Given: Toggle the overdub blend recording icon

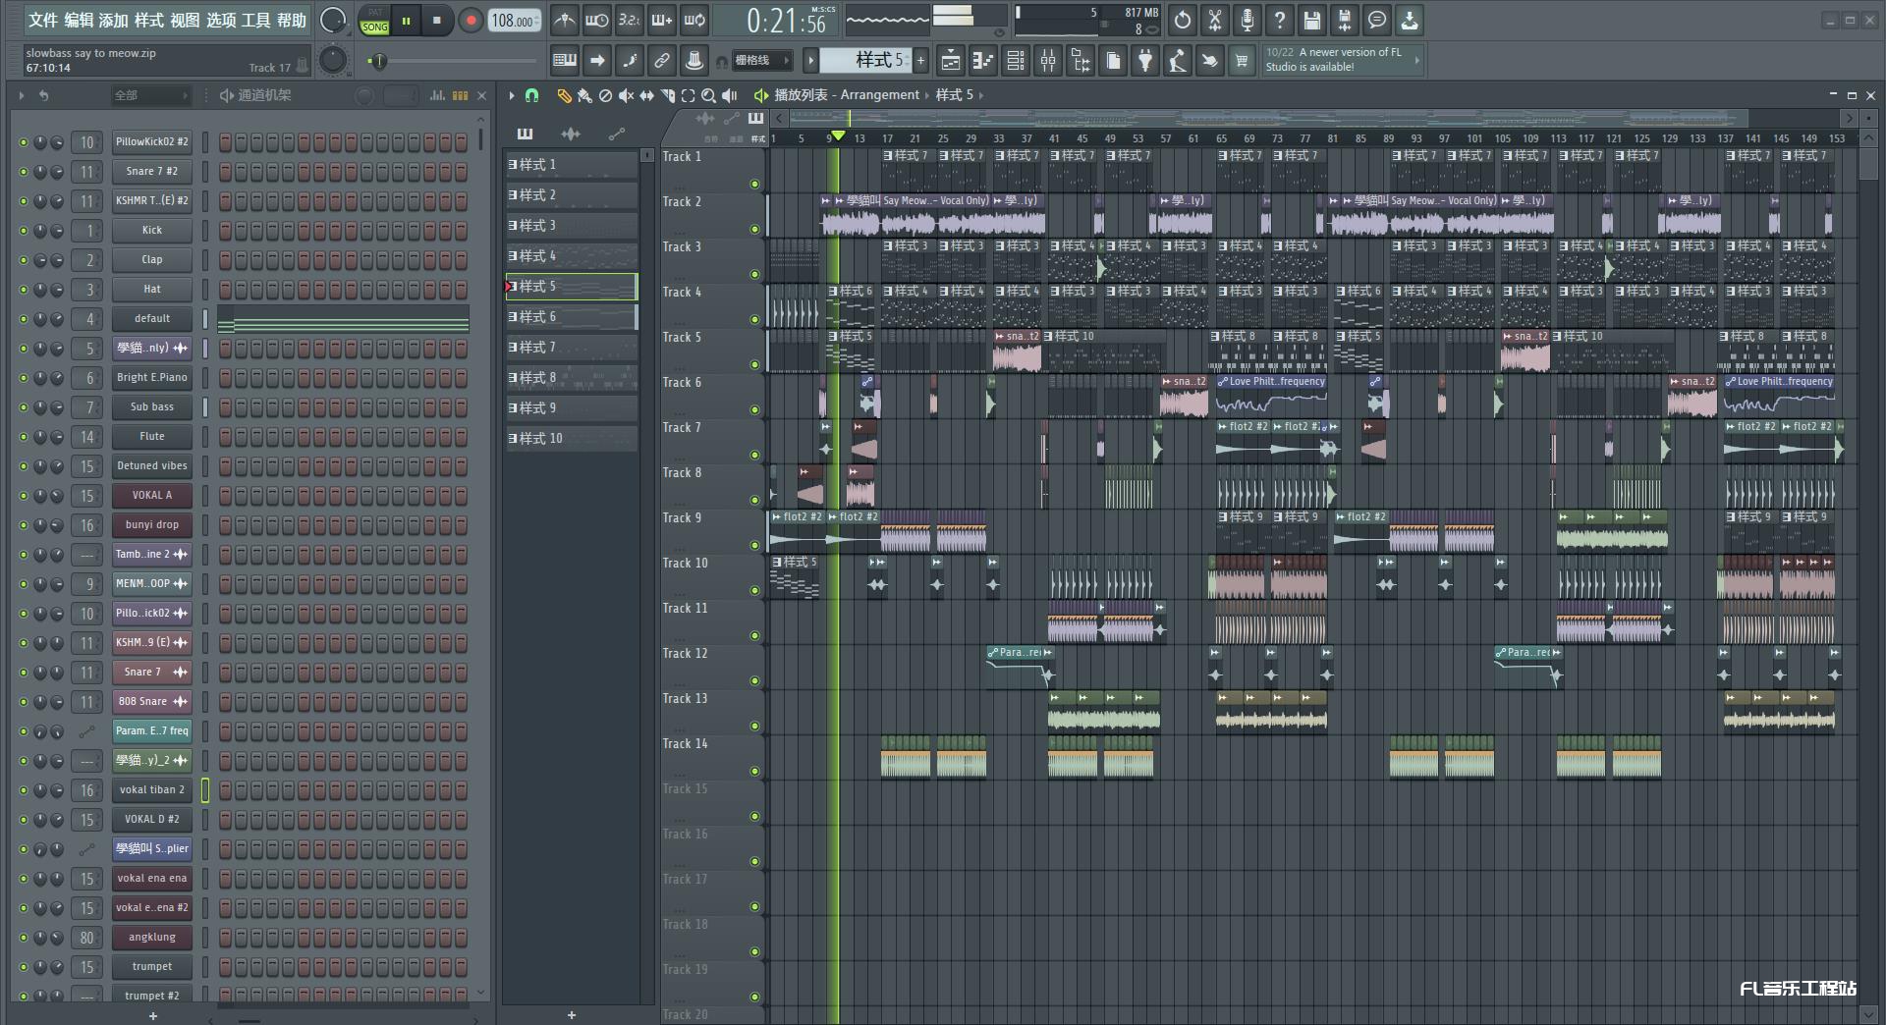Looking at the screenshot, I should (x=661, y=20).
